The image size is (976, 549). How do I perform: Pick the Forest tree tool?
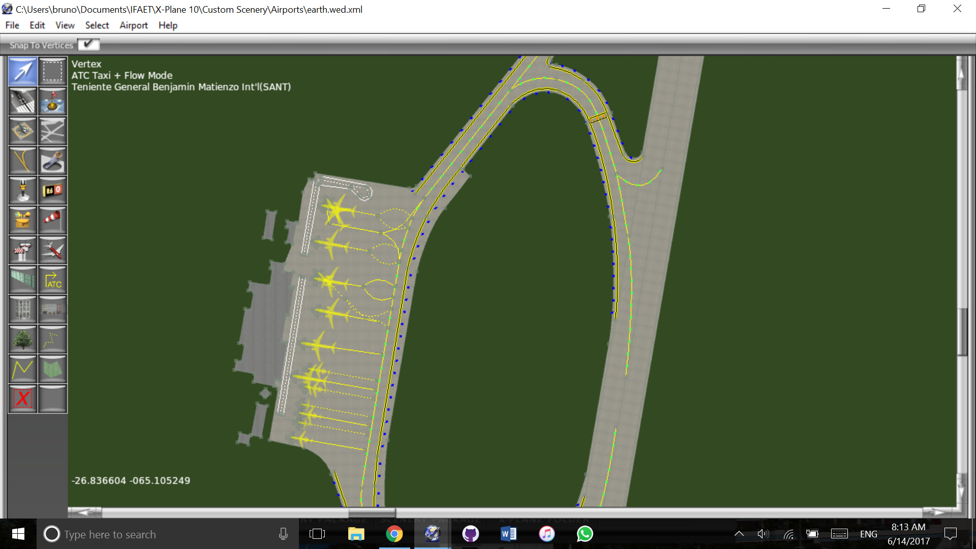pos(23,340)
